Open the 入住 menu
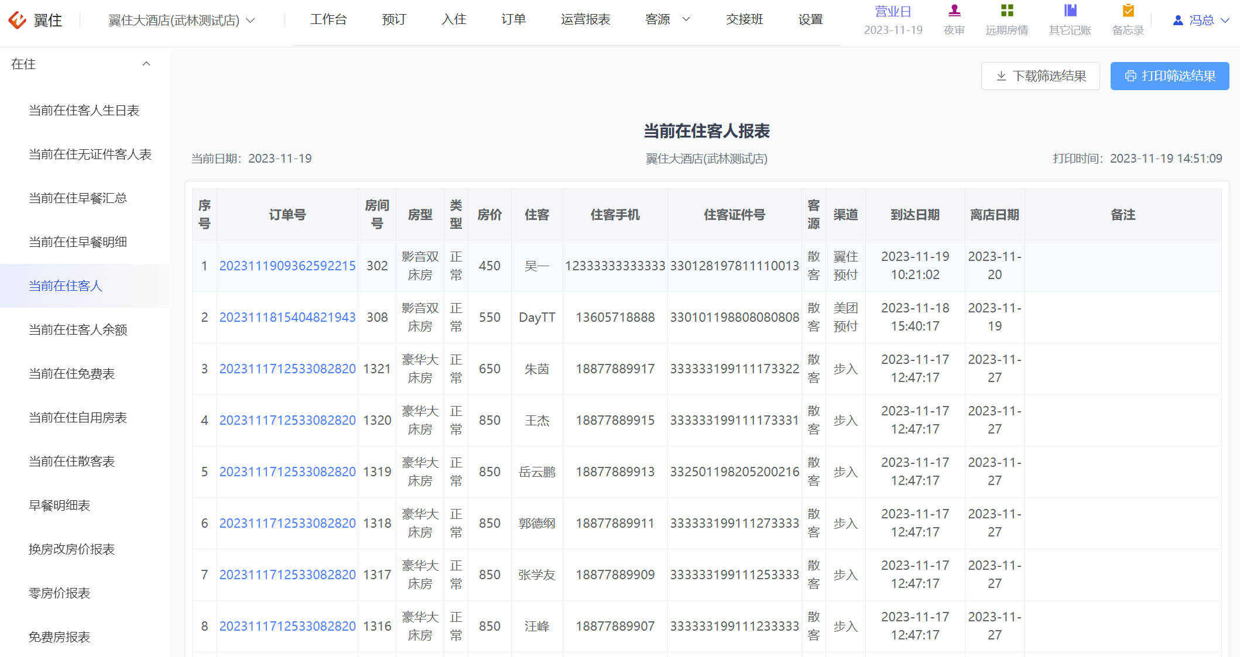Viewport: 1240px width, 657px height. pos(454,19)
